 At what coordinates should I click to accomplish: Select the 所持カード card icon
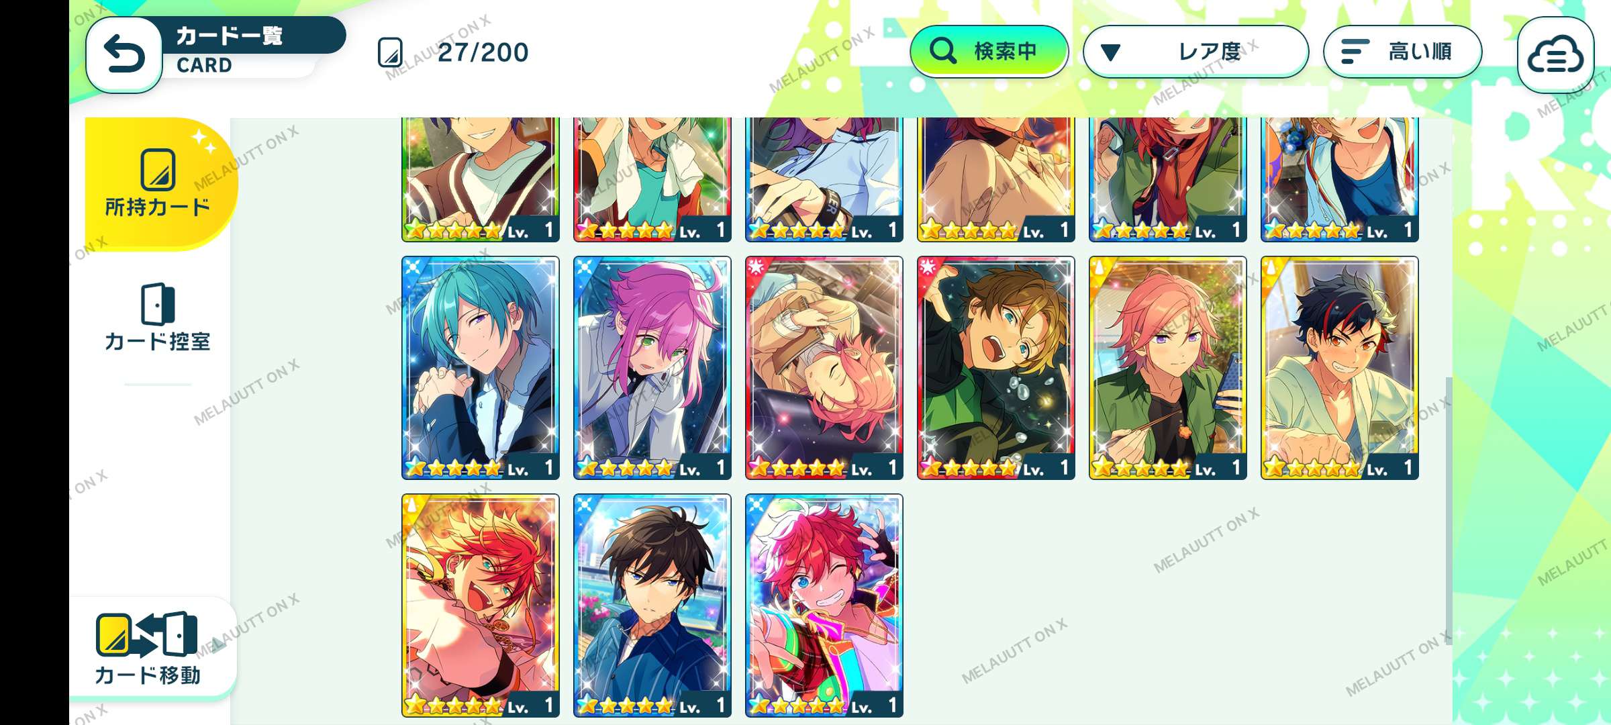158,169
